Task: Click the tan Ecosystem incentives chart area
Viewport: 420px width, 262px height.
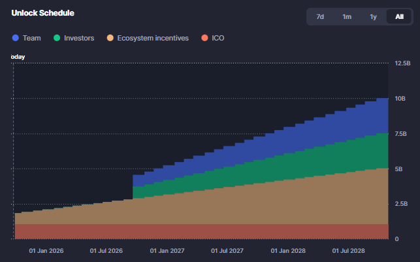Action: (261, 203)
